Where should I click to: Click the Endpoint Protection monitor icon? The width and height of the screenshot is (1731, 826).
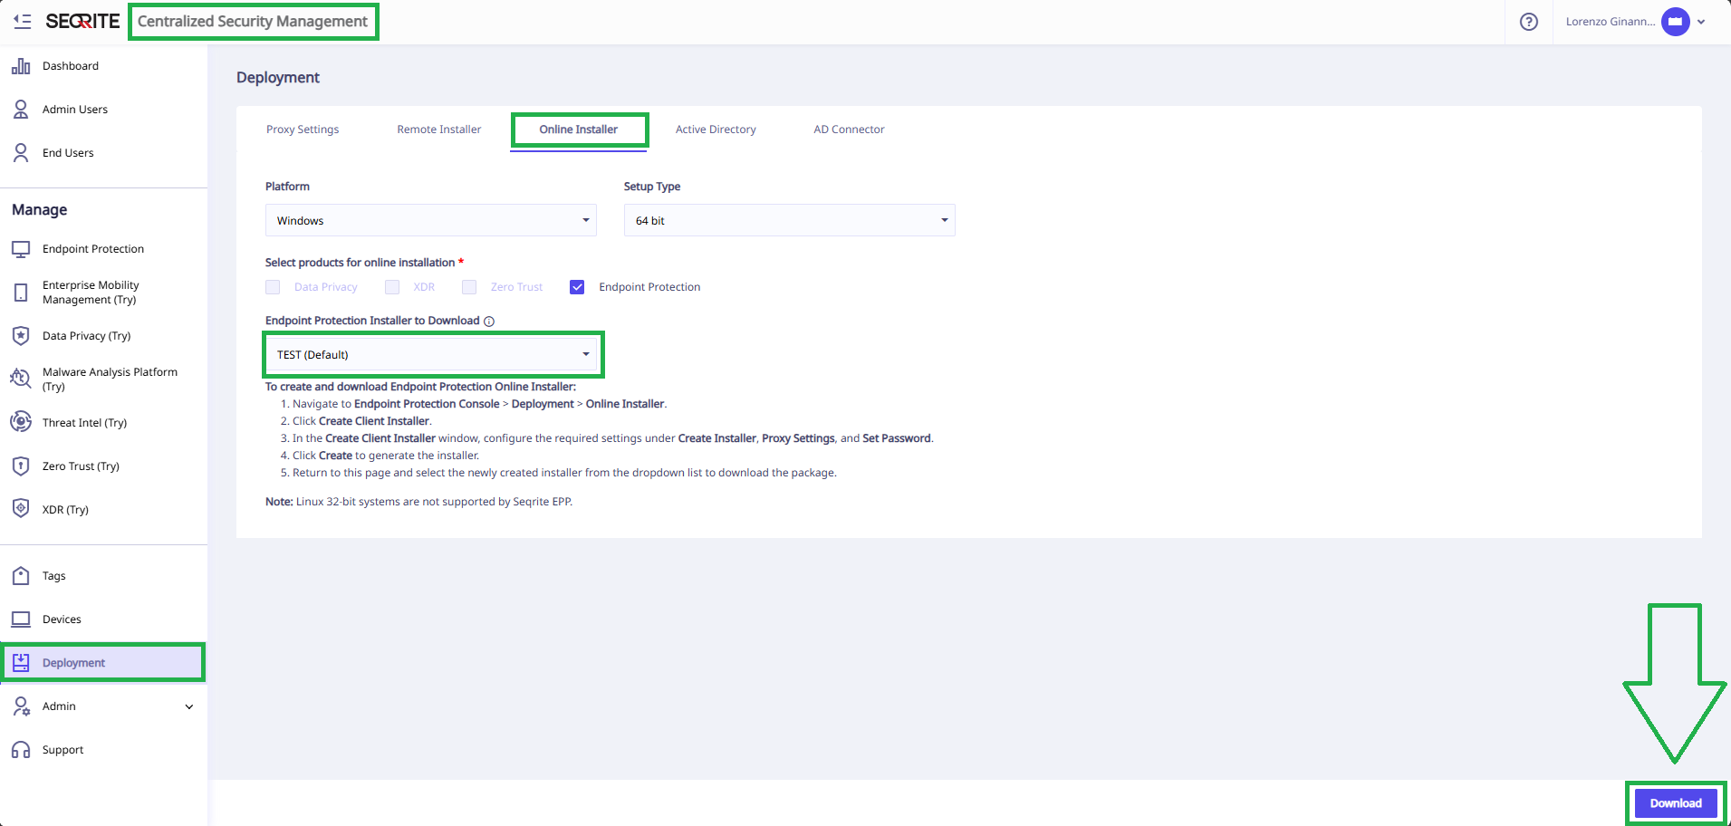point(21,249)
